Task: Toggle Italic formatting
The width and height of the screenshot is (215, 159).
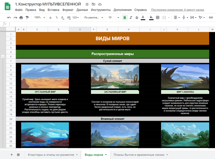Action: click(131, 17)
